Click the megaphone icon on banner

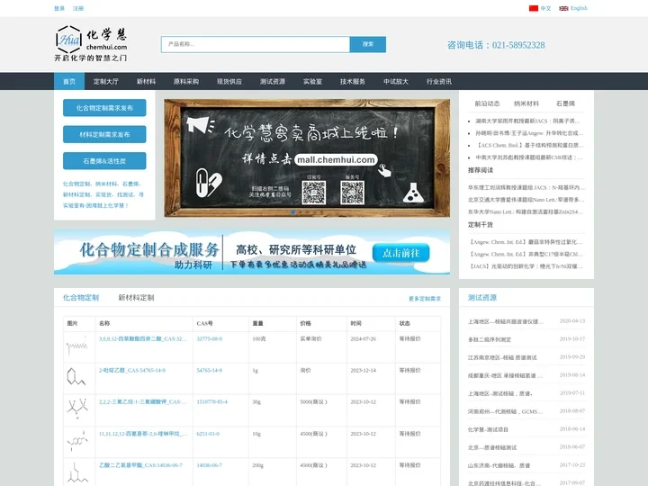[201, 124]
